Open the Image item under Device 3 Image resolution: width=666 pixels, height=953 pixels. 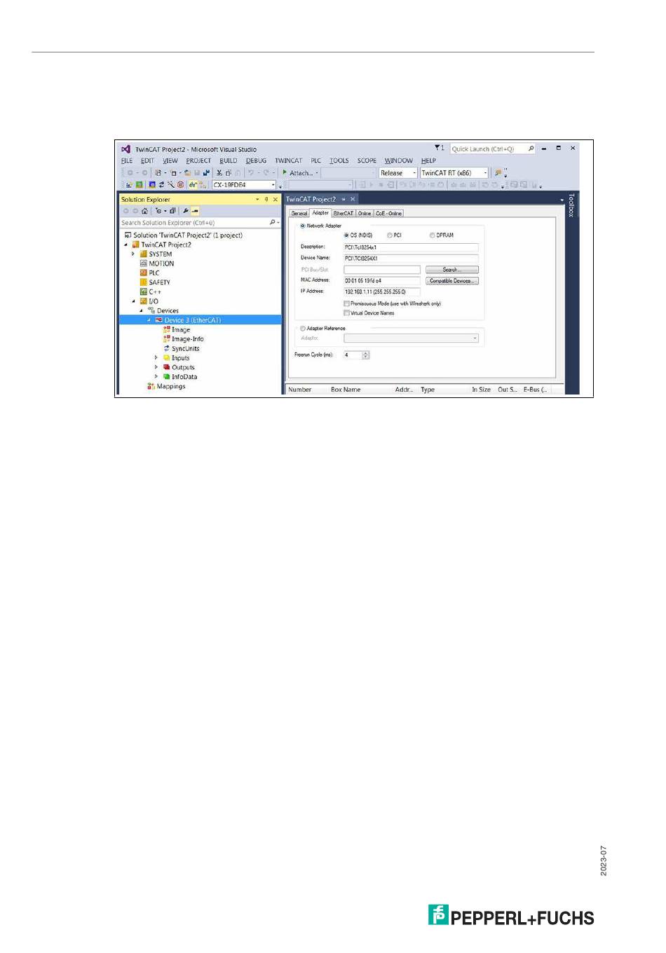[x=177, y=329]
